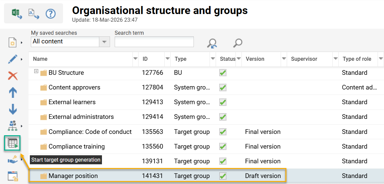
Task: Toggle status check for External learners
Action: click(x=223, y=102)
